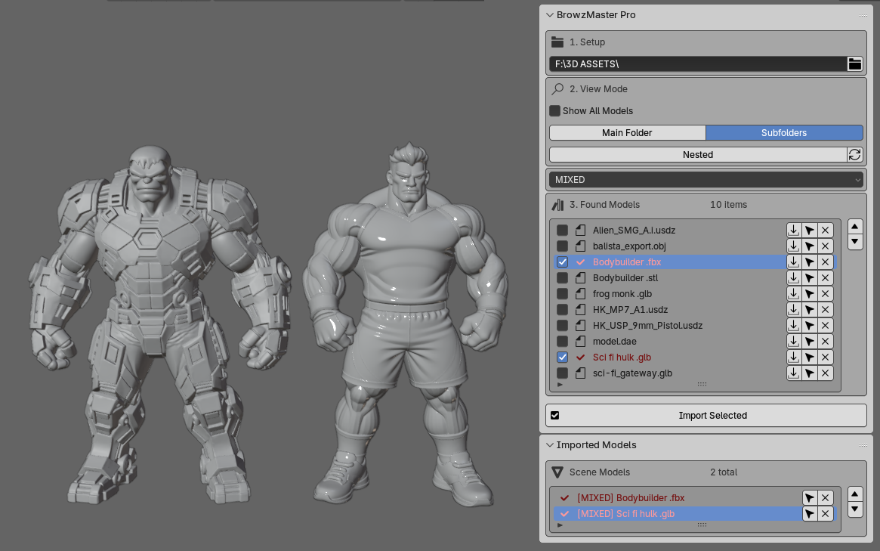Switch to the Main Folder view
Viewport: 880px width, 551px height.
tap(627, 132)
